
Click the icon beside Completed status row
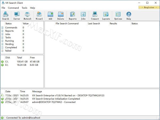click(x=2, y=47)
